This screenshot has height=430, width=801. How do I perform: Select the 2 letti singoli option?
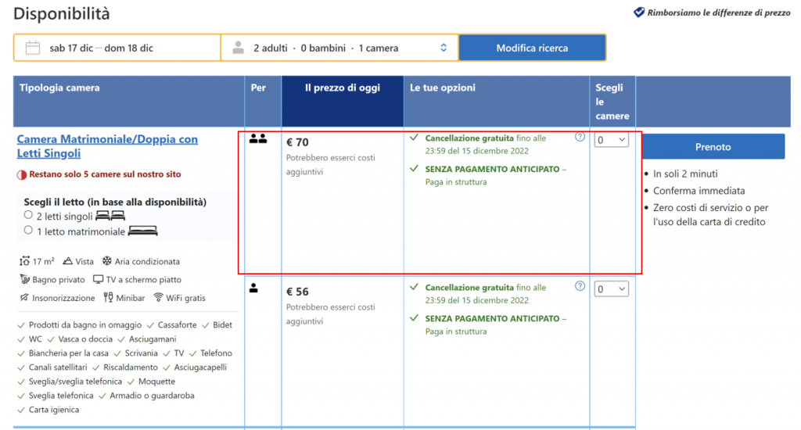coord(28,215)
